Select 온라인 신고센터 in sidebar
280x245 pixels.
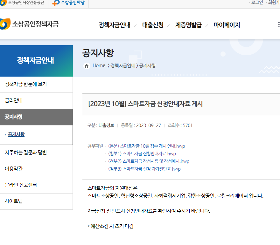coord(36,185)
